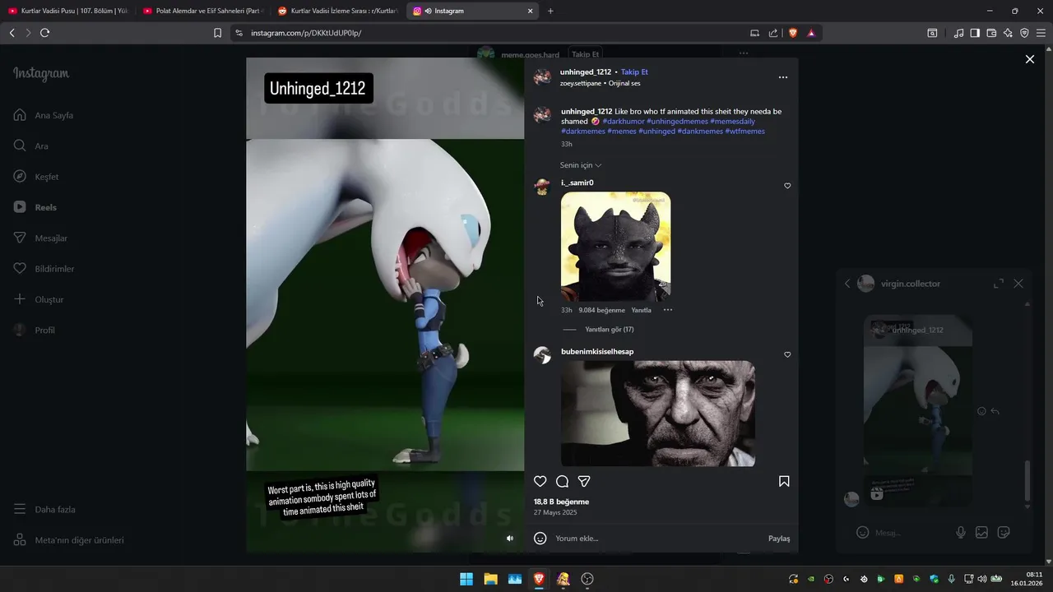Image resolution: width=1053 pixels, height=592 pixels.
Task: Save the post with the bookmark icon
Action: coord(784,481)
